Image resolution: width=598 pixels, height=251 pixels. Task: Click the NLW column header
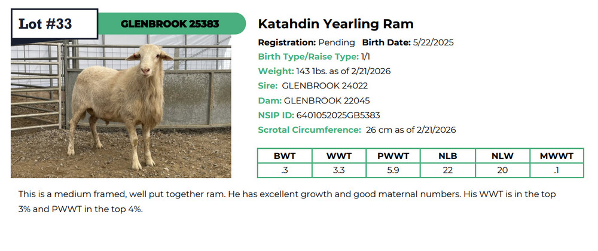coord(502,156)
